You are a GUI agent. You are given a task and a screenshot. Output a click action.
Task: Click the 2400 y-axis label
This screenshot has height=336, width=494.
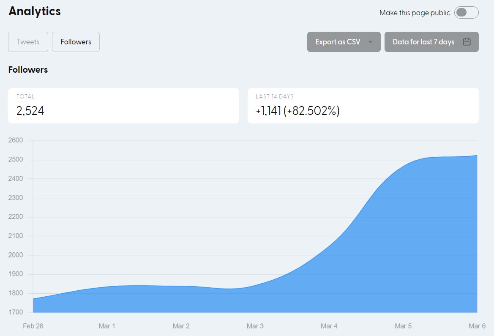click(x=16, y=178)
